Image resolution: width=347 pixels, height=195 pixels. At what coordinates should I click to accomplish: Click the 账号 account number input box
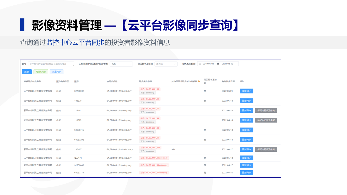tap(51, 64)
